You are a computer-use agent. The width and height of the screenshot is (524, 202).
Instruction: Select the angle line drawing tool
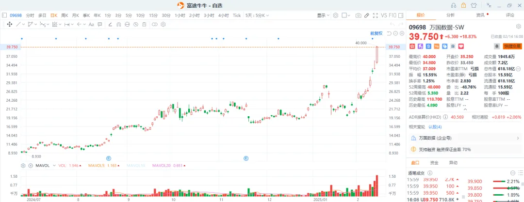click(x=110, y=24)
